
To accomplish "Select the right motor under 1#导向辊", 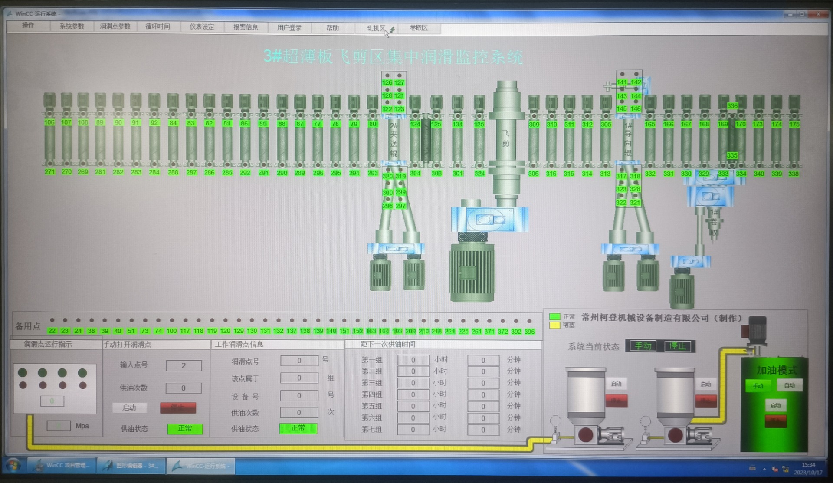I will pos(647,273).
